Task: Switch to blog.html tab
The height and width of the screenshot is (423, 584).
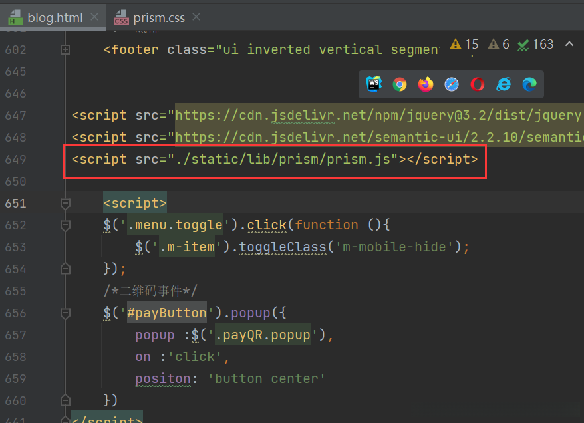Action: pos(55,17)
